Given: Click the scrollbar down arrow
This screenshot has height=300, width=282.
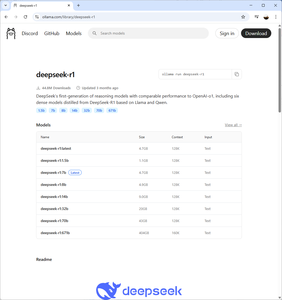Looking at the screenshot, I should click(x=280, y=298).
